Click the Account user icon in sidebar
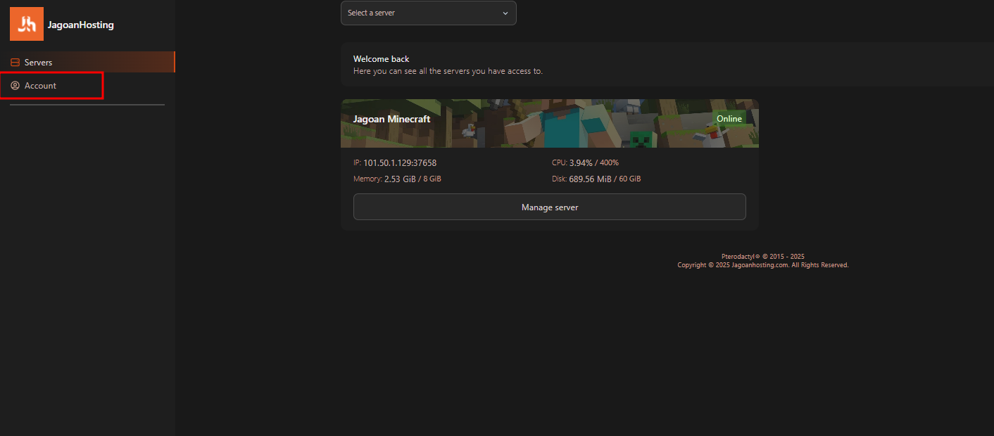The height and width of the screenshot is (436, 994). [x=15, y=86]
